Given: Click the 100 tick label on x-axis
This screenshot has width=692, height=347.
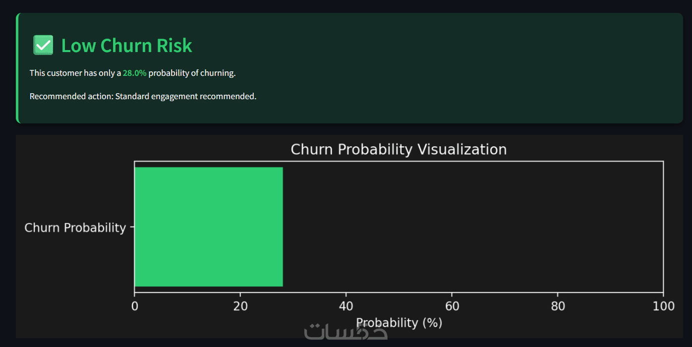Looking at the screenshot, I should (663, 306).
